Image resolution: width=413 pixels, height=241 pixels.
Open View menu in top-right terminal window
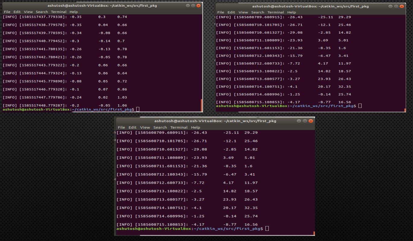243,12
